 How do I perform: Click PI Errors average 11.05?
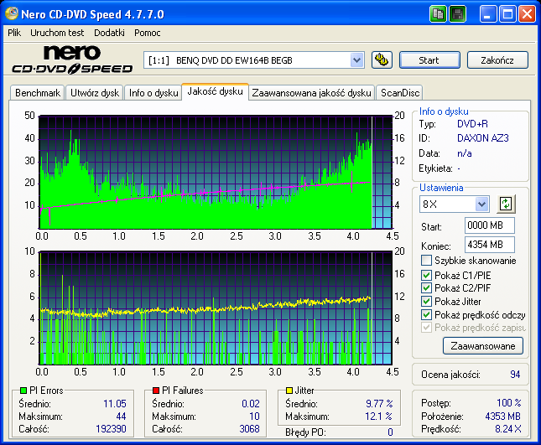click(115, 403)
